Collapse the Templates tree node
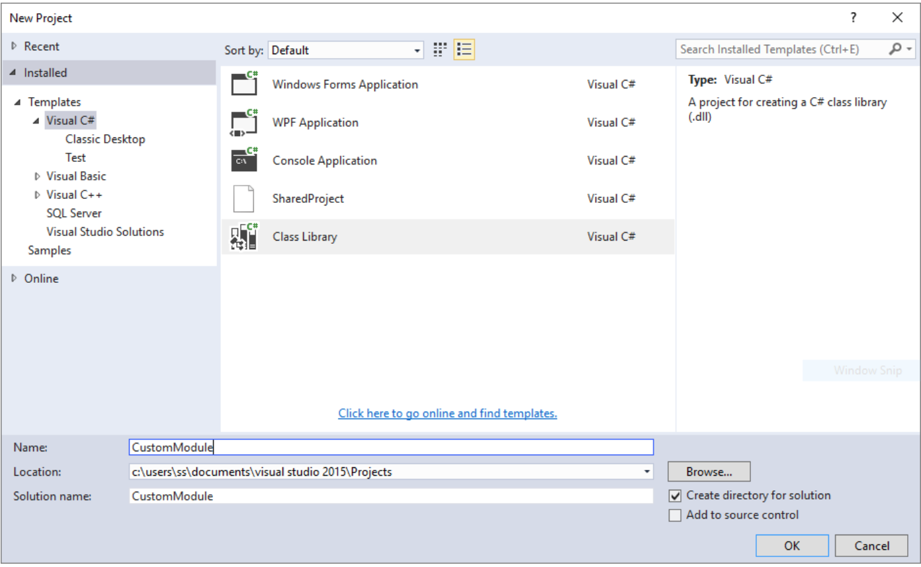 [19, 102]
